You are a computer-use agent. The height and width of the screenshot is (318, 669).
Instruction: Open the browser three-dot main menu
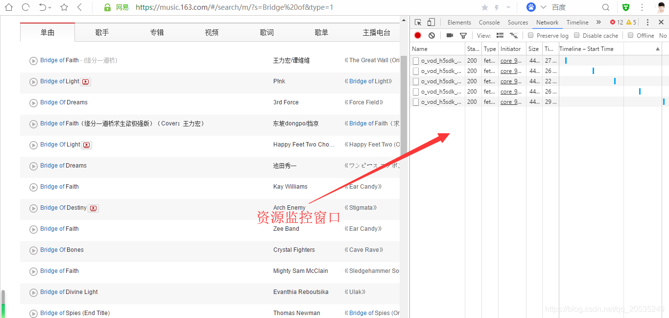[642, 7]
